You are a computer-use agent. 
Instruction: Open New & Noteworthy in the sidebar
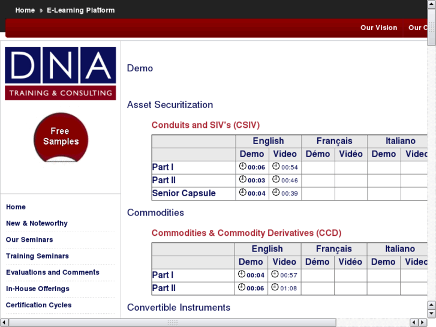click(37, 223)
